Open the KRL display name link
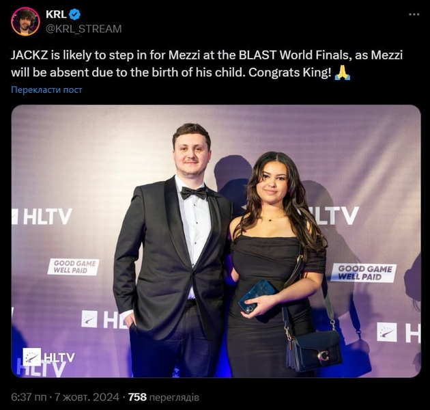The height and width of the screenshot is (410, 430). point(55,14)
